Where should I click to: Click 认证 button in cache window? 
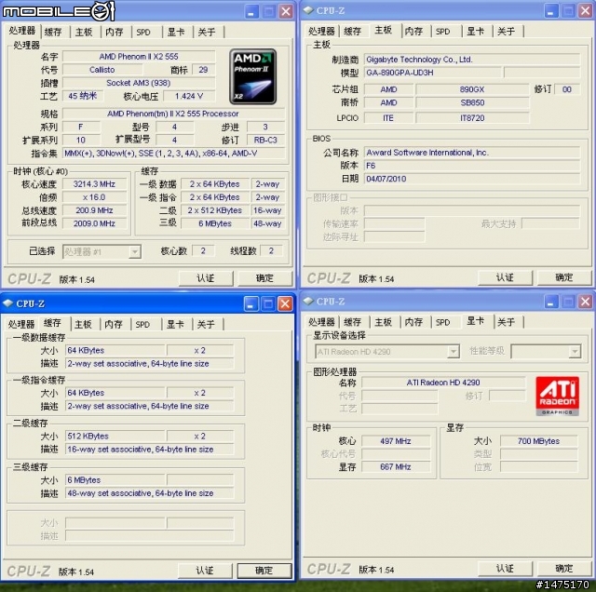point(205,571)
